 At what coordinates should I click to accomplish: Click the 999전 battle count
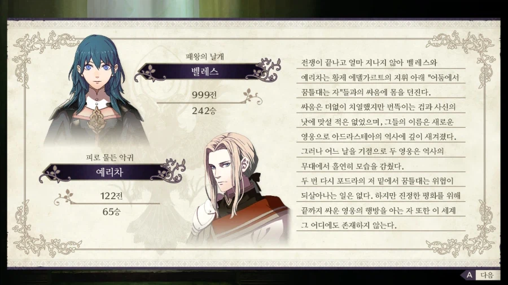coord(204,95)
